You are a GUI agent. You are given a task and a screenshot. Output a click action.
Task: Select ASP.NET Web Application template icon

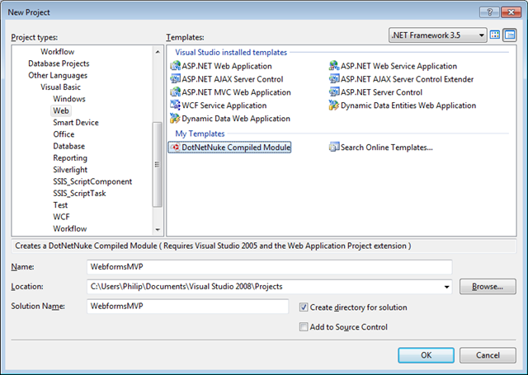click(176, 66)
